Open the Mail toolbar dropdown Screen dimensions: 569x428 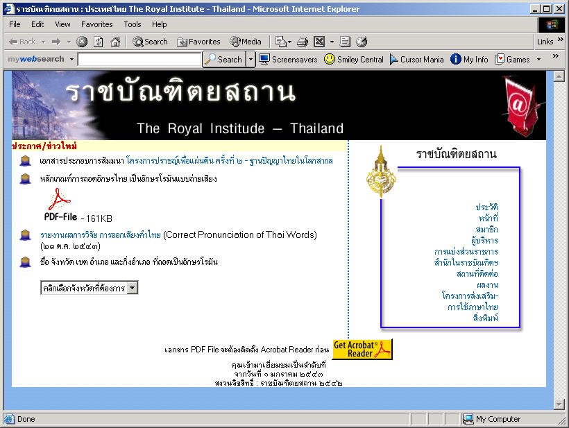tap(285, 42)
